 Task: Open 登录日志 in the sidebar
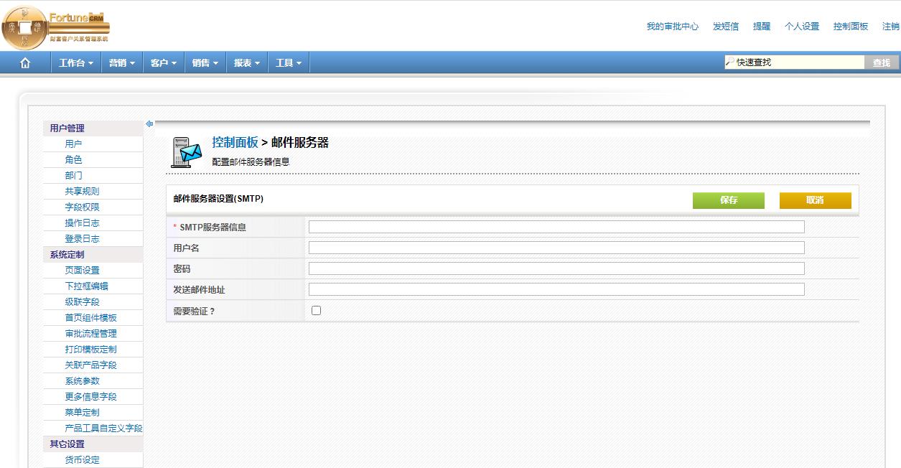coord(82,239)
